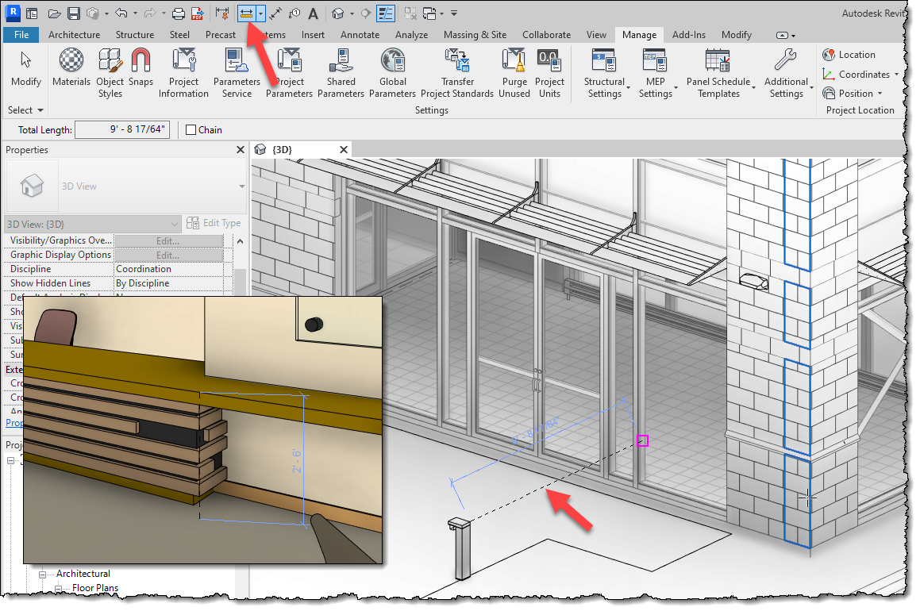Screen dimensions: 920x611
Task: Open the Revit application menu logo
Action: (13, 13)
